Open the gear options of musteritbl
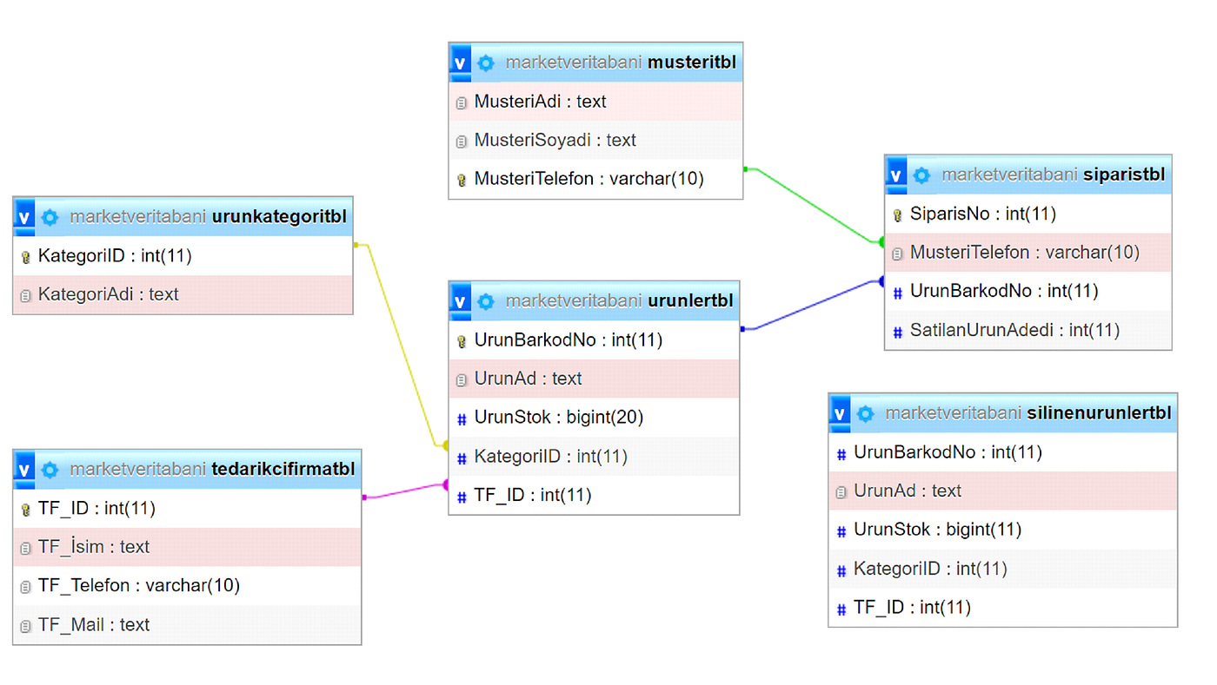 pos(486,63)
